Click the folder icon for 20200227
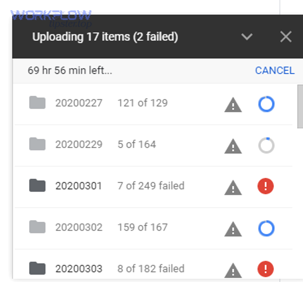Image resolution: width=303 pixels, height=282 pixels. (x=37, y=103)
